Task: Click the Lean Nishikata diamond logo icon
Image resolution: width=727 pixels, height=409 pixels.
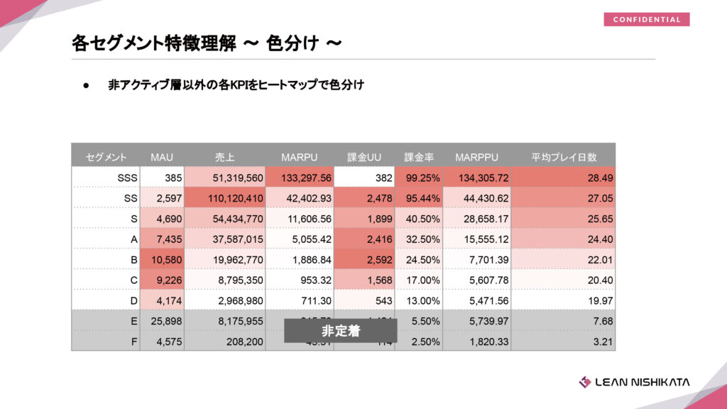Action: [x=585, y=382]
